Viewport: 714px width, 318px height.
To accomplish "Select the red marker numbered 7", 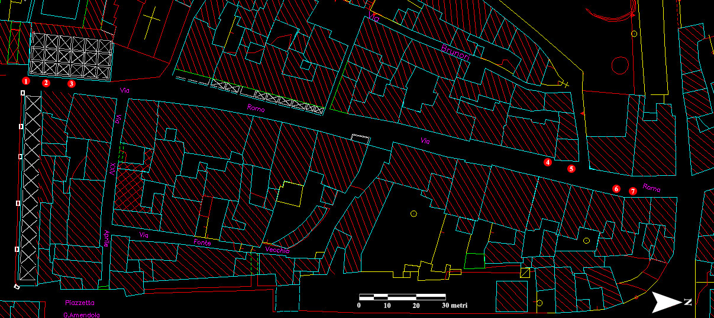I will pos(633,191).
